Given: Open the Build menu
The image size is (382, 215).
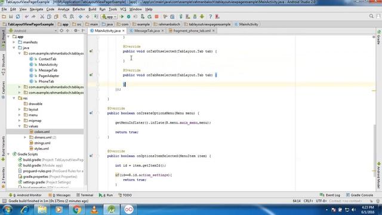Looking at the screenshot, I should coord(92,10).
